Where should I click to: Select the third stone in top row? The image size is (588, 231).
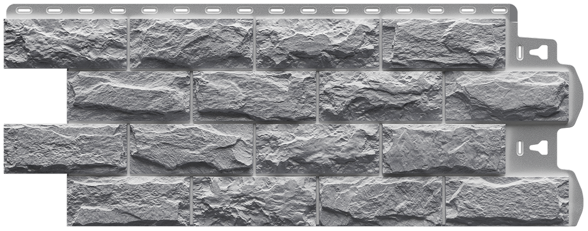[x=318, y=44]
